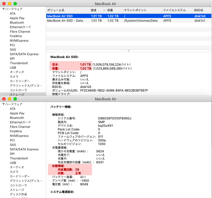
Task: Select ディスク作成 in the battery window sidebar
Action: (x=19, y=194)
